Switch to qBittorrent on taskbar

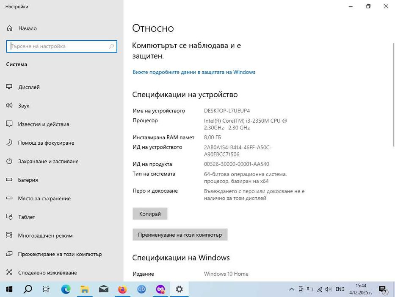click(x=141, y=289)
